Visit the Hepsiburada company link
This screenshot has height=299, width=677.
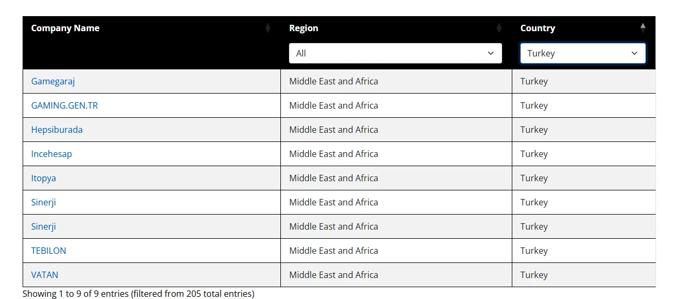point(57,130)
